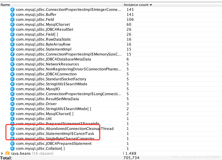Viewport: 222px width, 160px height.
Task: Click instance count value 141
Action: pyautogui.click(x=130, y=14)
